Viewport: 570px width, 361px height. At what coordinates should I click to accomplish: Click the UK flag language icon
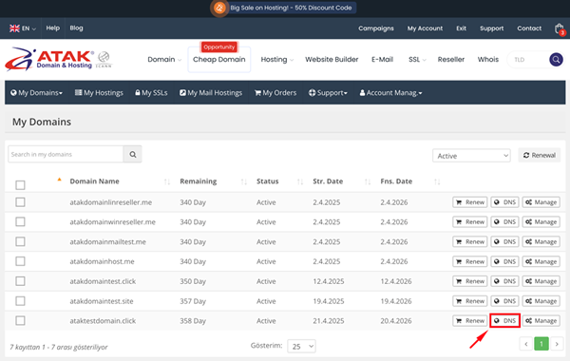(x=14, y=28)
